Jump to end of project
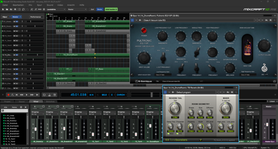This screenshot has height=149, width=278. (x=37, y=95)
